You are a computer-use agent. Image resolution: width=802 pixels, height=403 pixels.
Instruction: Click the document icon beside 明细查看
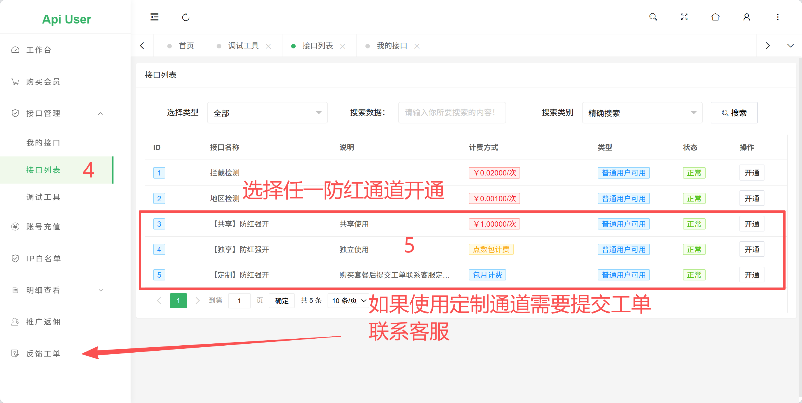pyautogui.click(x=15, y=290)
